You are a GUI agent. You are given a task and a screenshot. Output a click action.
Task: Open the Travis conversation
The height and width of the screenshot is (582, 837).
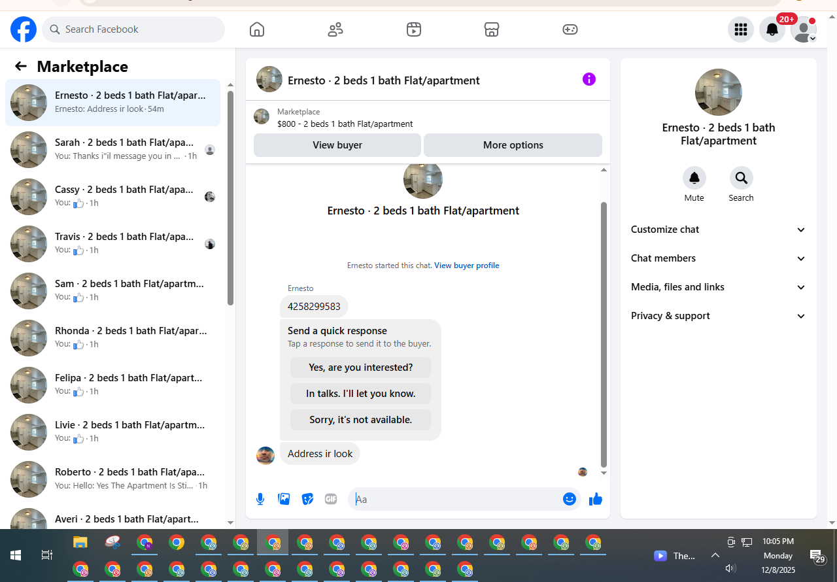pyautogui.click(x=112, y=244)
